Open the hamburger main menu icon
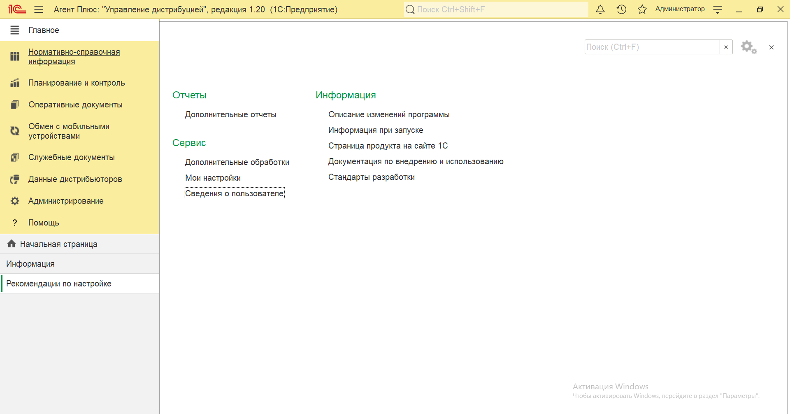790x414 pixels. pyautogui.click(x=39, y=9)
